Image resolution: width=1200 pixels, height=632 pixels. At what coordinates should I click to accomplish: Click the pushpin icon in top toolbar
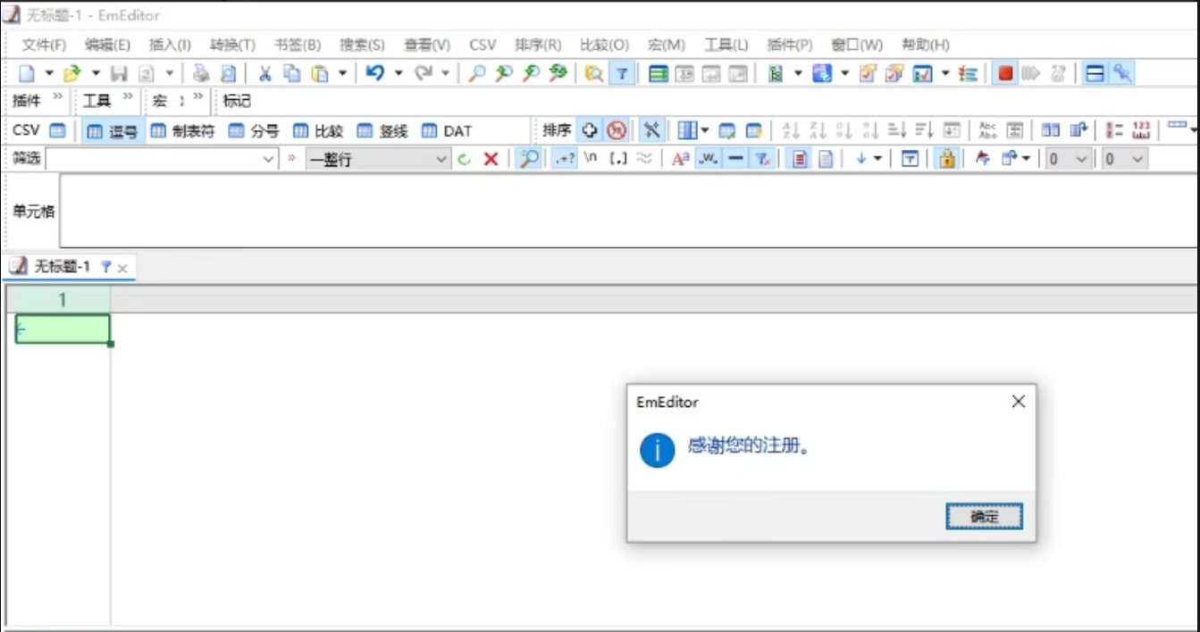[x=1122, y=73]
